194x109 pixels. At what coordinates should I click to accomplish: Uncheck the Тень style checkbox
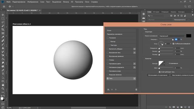(108, 78)
